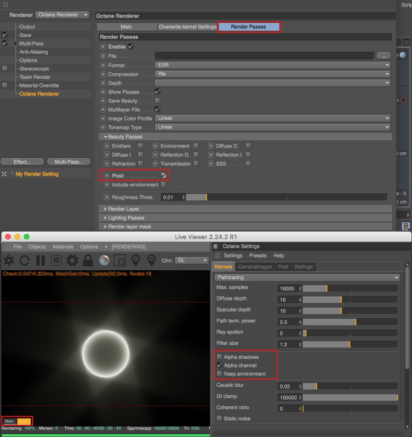Enable the Stereoscopic checkbox
The image size is (412, 437).
(5, 68)
